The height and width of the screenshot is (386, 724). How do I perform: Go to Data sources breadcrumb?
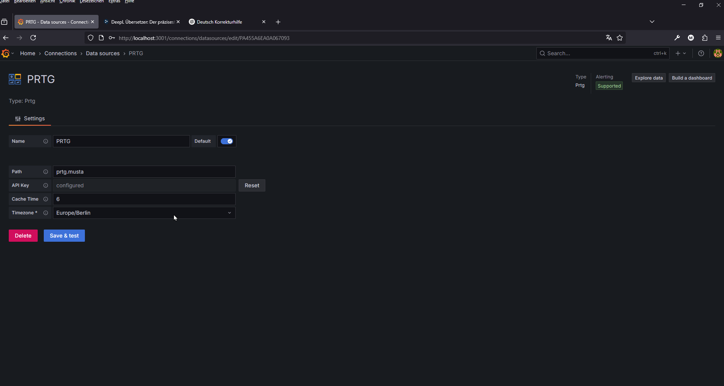pyautogui.click(x=103, y=53)
